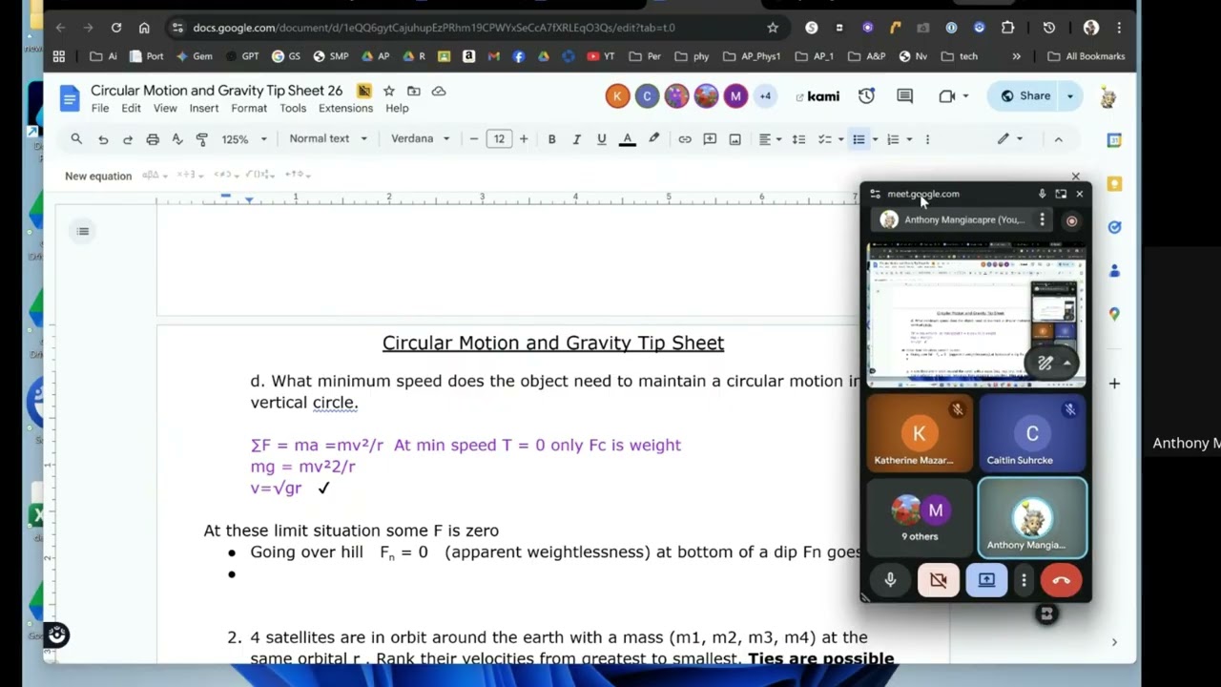This screenshot has width=1221, height=687.
Task: Open Kami extension button
Action: 817,95
